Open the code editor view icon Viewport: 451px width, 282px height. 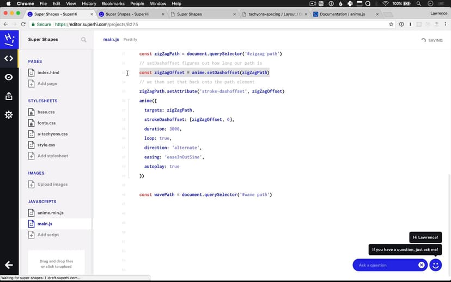(x=9, y=58)
